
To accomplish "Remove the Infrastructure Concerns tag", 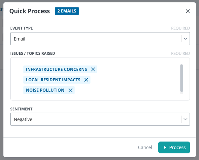I will (x=93, y=69).
